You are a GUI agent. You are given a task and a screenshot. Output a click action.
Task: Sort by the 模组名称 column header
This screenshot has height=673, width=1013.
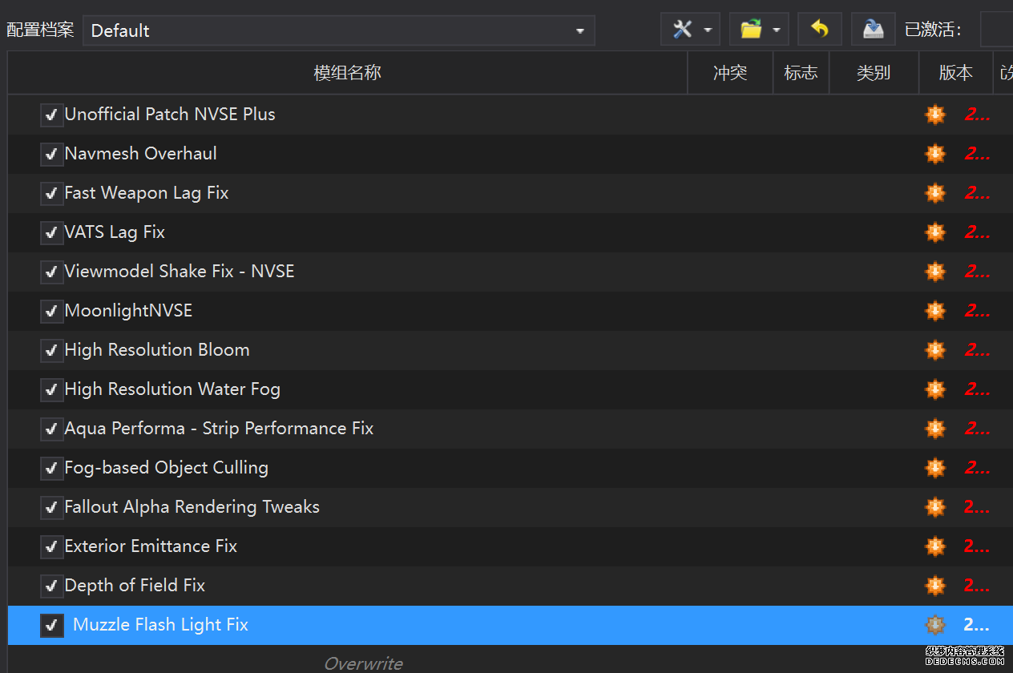click(x=347, y=73)
